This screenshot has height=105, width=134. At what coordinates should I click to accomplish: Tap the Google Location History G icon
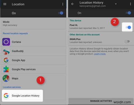(x=6, y=96)
